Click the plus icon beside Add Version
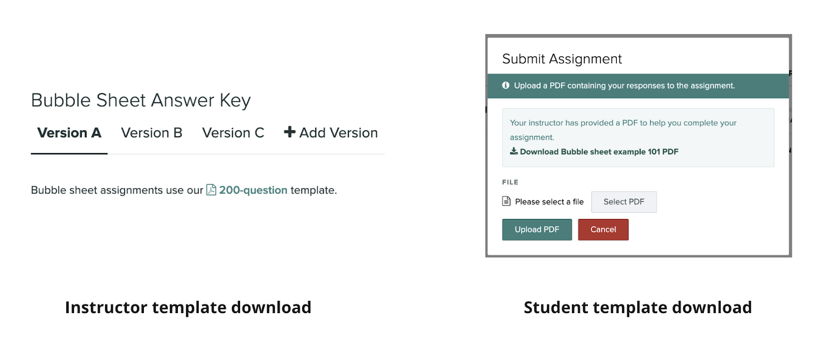828x355 pixels. pos(290,132)
